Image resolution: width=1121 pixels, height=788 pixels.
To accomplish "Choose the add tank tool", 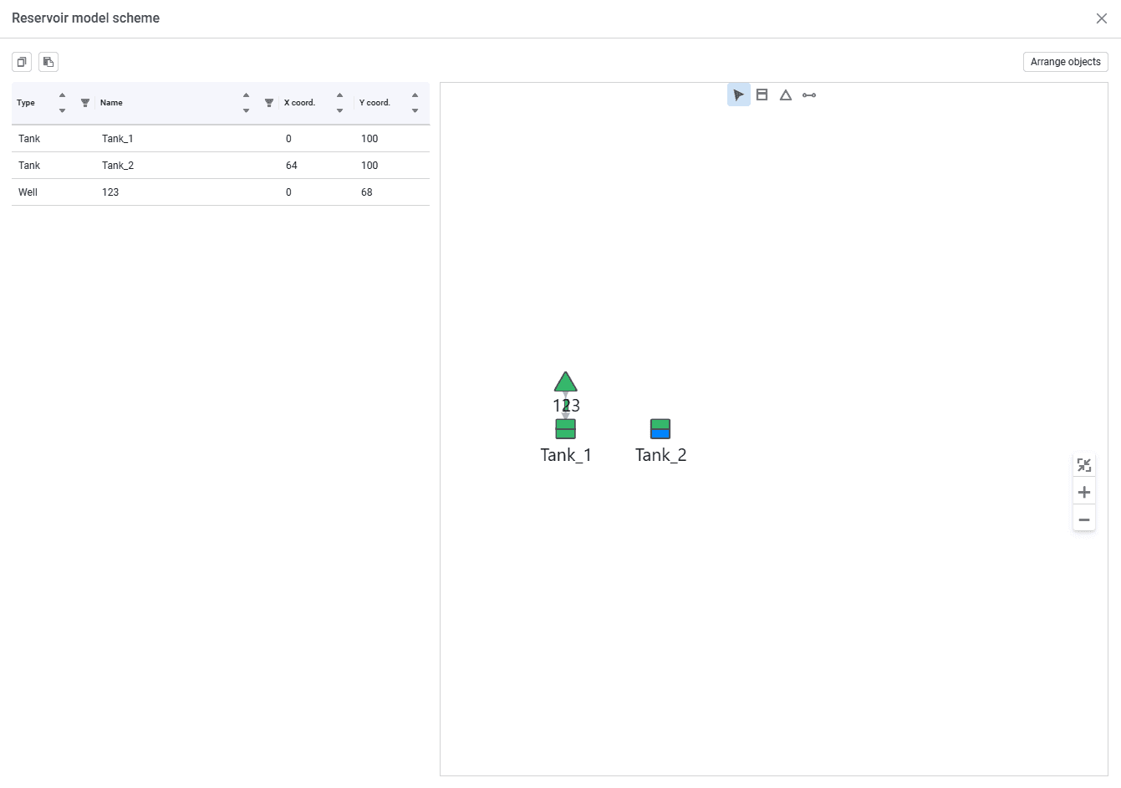I will [762, 95].
